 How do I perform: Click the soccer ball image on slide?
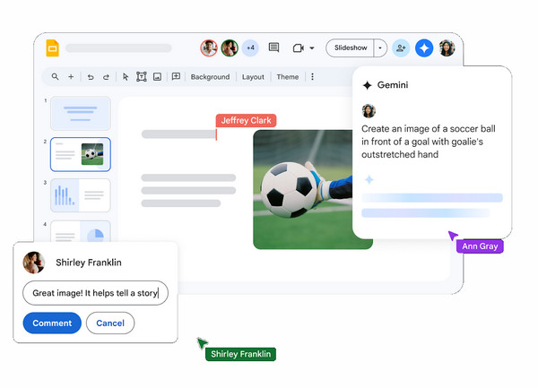[303, 189]
